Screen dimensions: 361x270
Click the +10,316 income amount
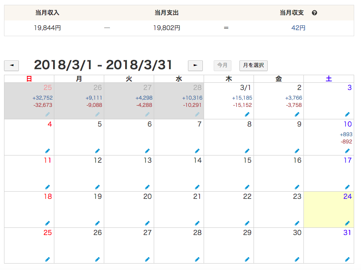(x=192, y=98)
